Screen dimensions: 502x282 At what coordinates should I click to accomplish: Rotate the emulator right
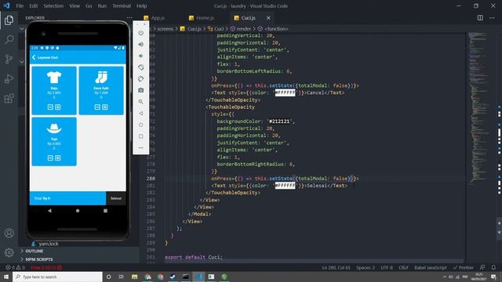click(x=141, y=79)
